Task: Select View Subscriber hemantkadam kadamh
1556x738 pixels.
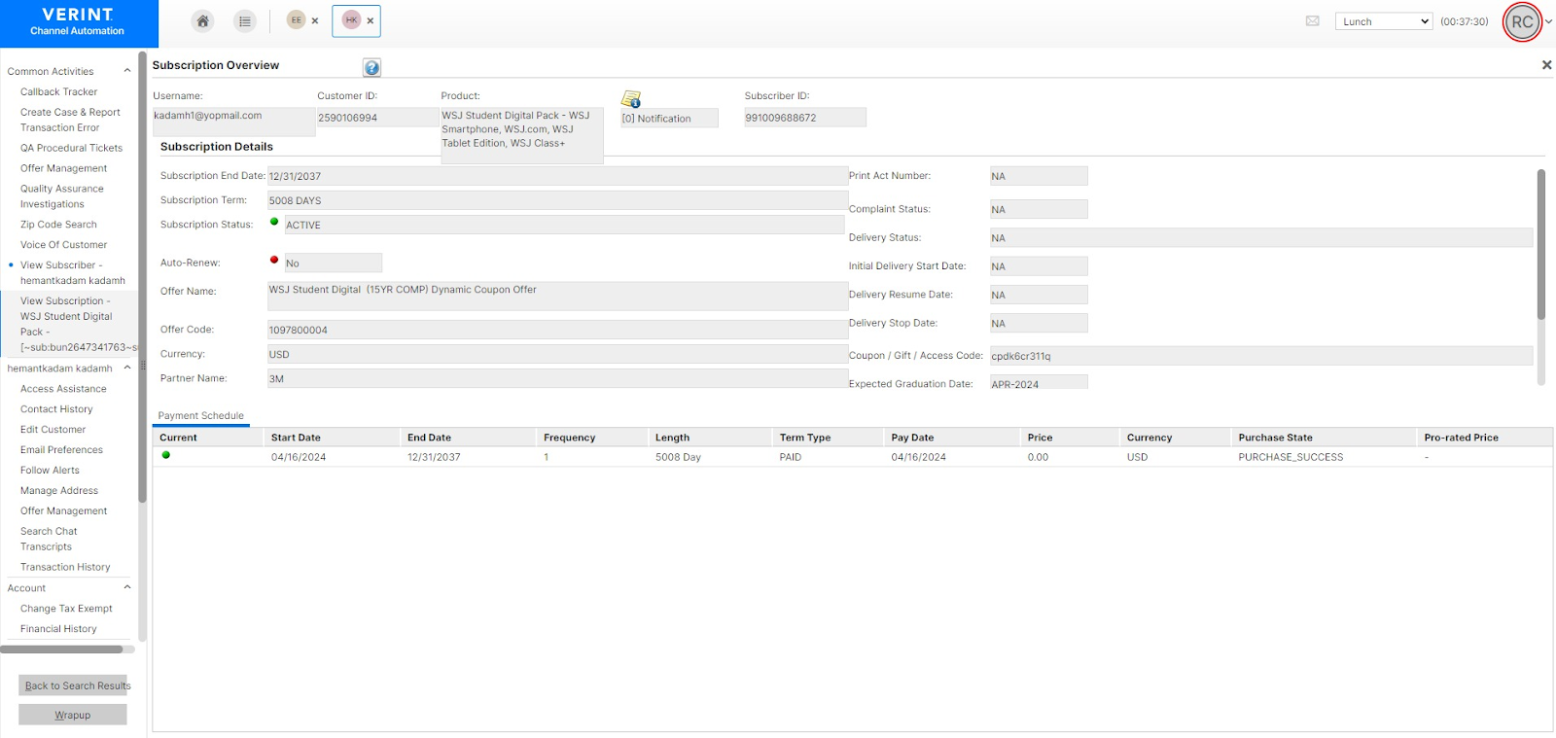Action: pyautogui.click(x=73, y=273)
